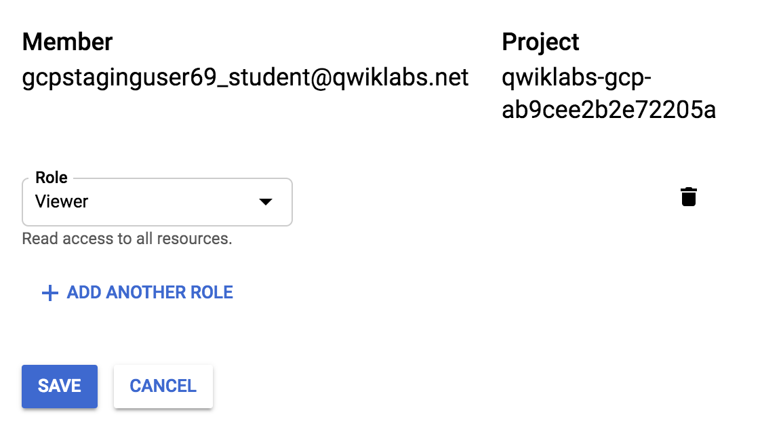Click the Project heading
The image size is (781, 434).
coord(540,42)
